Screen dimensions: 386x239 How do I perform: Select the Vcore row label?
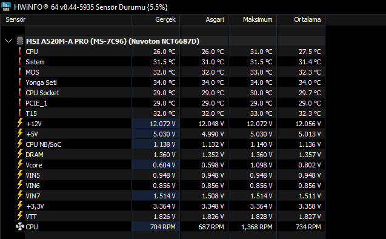pyautogui.click(x=34, y=165)
